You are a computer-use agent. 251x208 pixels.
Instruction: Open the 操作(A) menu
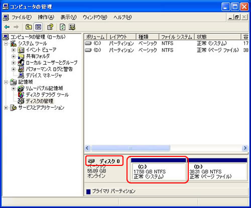(46, 17)
